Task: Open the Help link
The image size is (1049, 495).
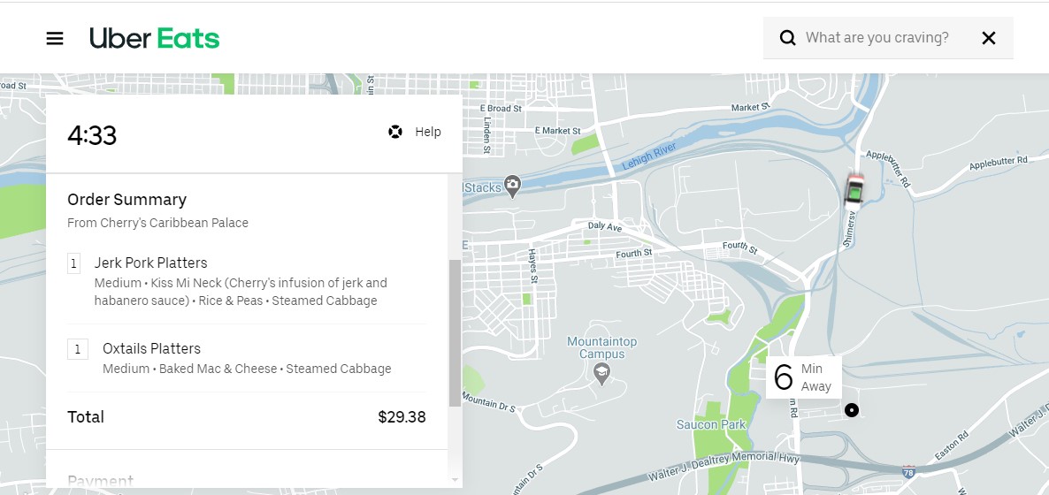Action: coord(428,132)
